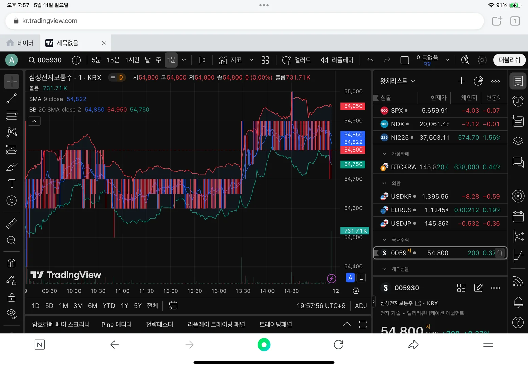
Task: Open the notifications bell panel
Action: point(518,302)
